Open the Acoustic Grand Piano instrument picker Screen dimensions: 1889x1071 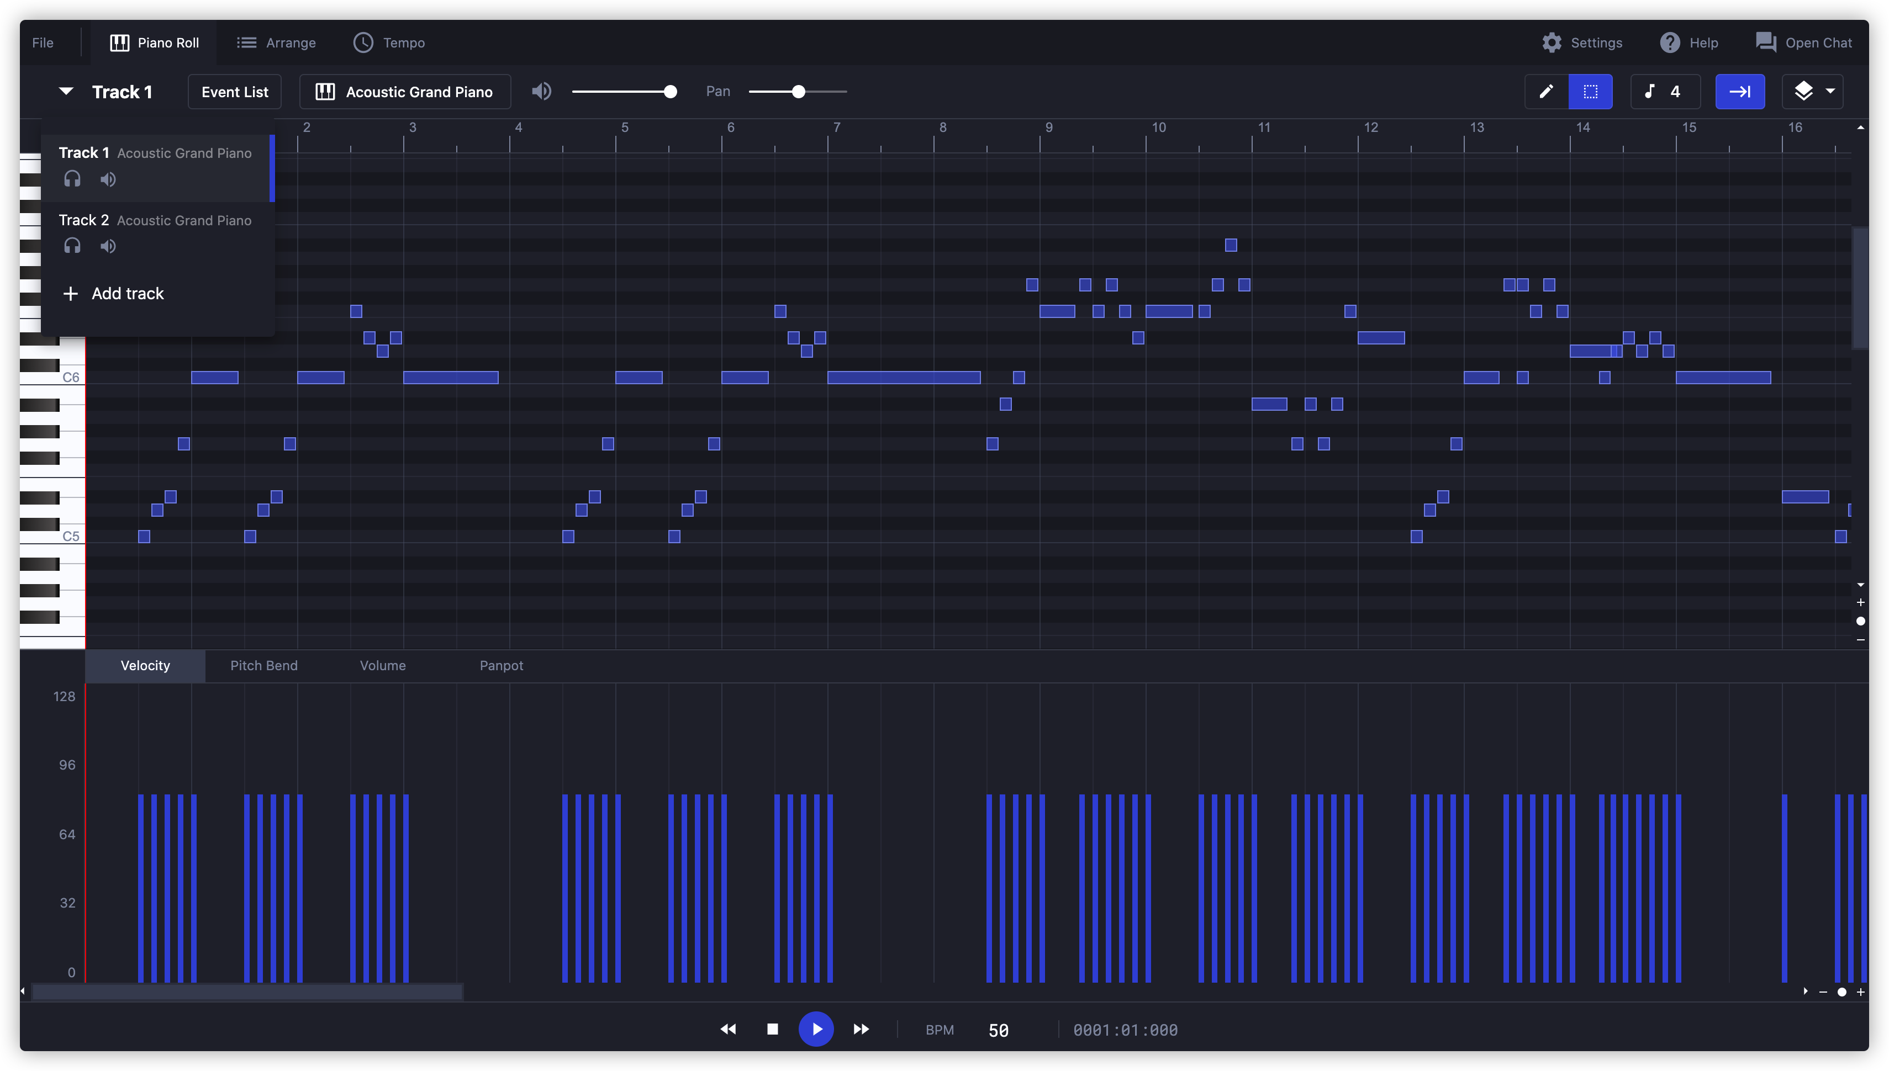pos(404,91)
